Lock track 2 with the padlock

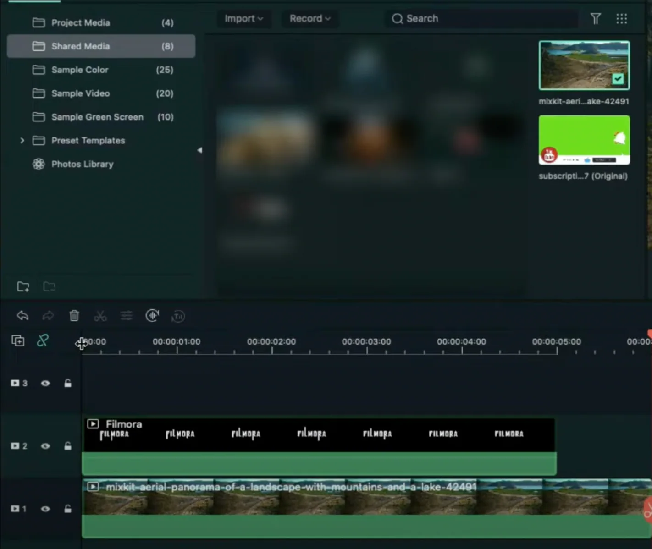point(68,446)
